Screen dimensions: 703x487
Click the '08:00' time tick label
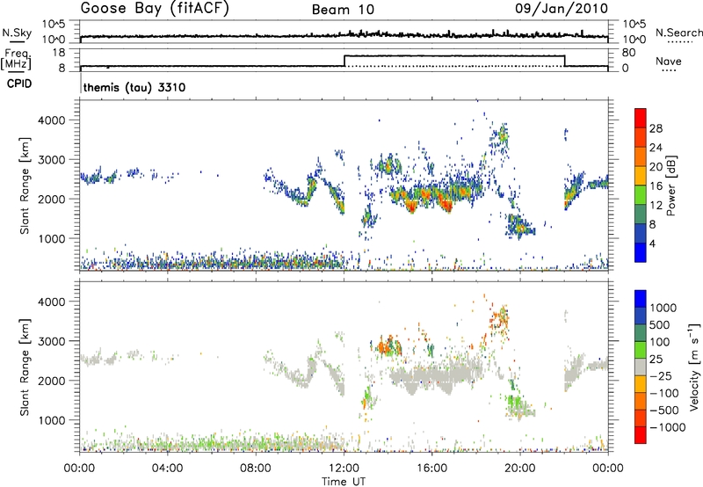click(x=256, y=469)
